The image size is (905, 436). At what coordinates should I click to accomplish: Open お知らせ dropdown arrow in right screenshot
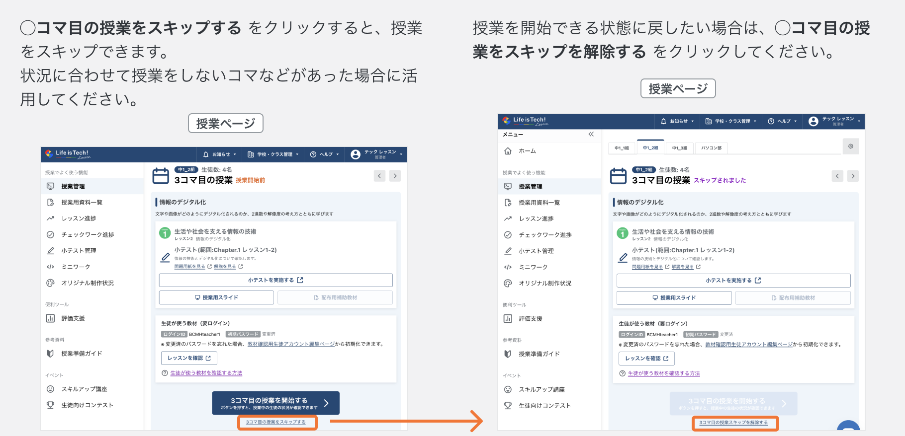(x=693, y=121)
